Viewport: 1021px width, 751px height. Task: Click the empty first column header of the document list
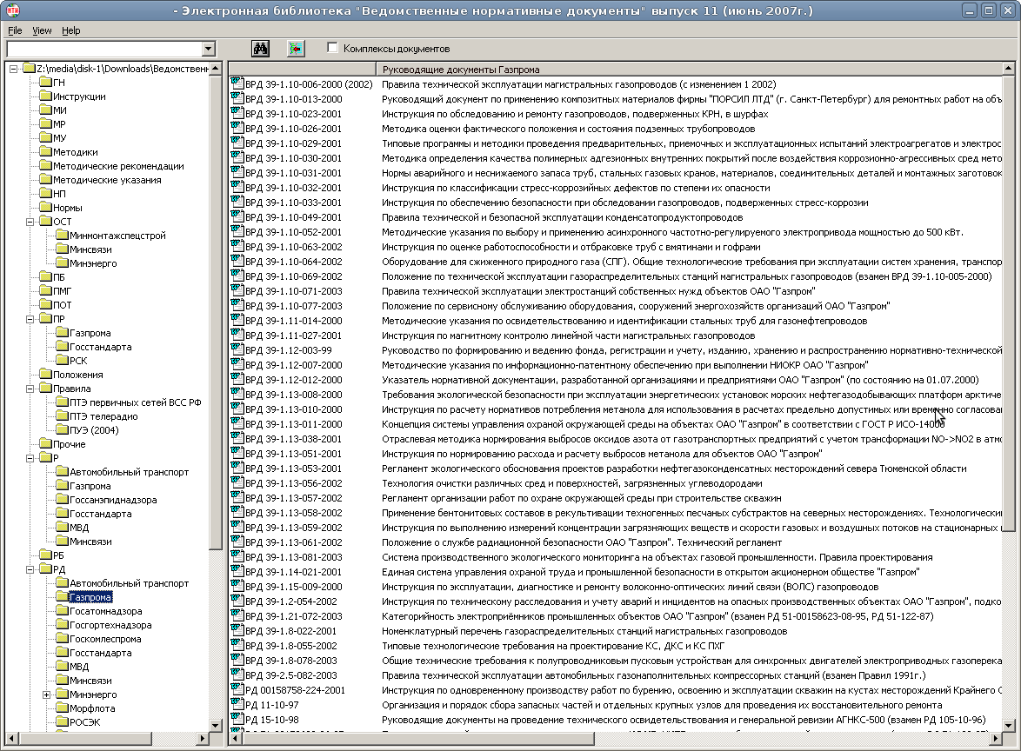(302, 69)
